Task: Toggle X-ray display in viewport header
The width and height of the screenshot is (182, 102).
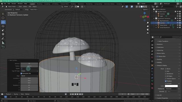Action: pos(137,7)
